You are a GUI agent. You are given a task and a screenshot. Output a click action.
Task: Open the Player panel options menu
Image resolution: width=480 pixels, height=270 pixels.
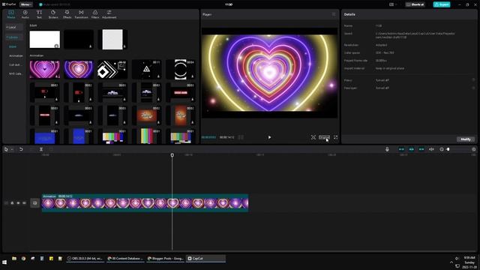pos(334,14)
